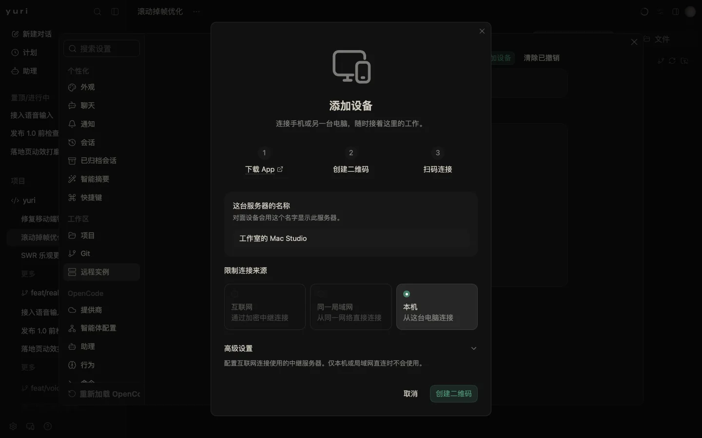Click the 取消 button
This screenshot has width=702, height=438.
410,394
